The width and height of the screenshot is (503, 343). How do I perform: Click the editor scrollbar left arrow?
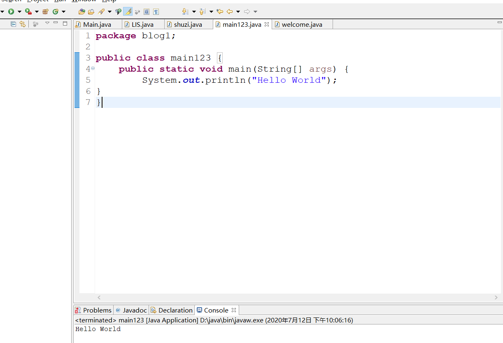coord(99,297)
